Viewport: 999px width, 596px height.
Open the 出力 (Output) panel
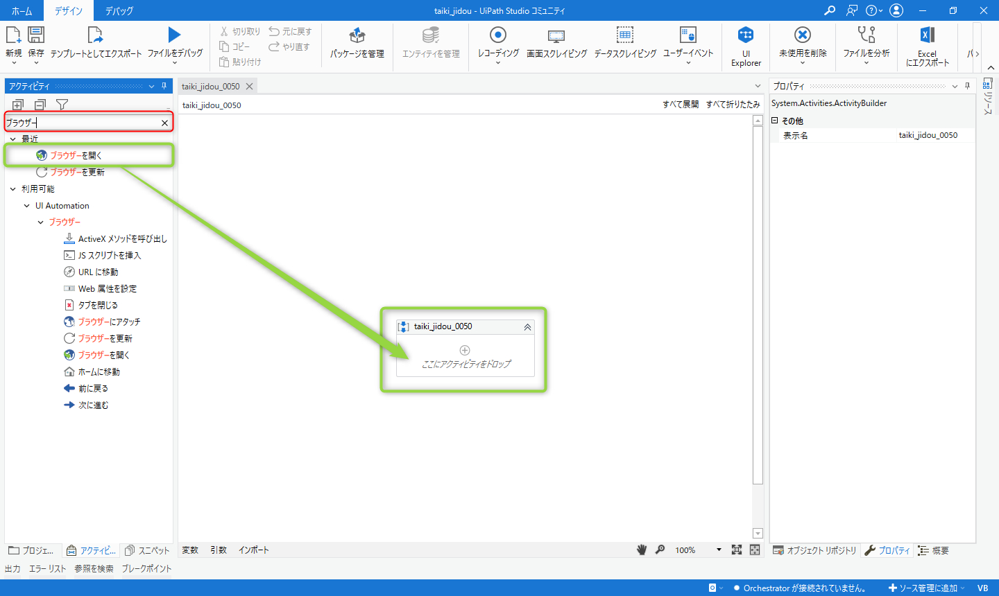pos(12,569)
